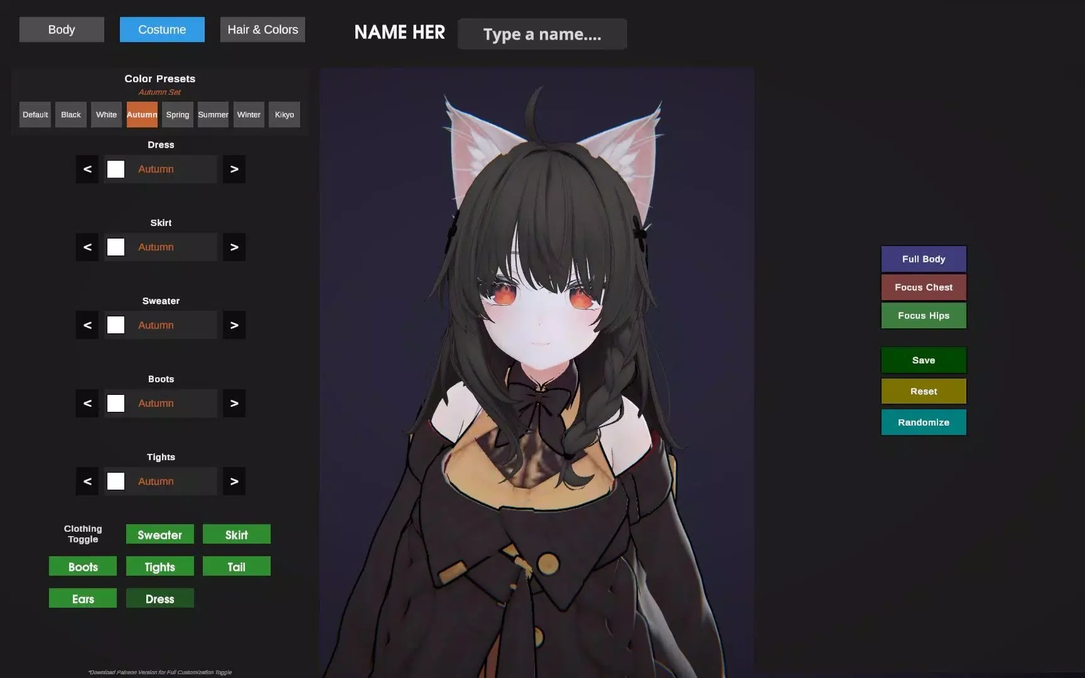
Task: Step the Tights option backward
Action: (87, 481)
